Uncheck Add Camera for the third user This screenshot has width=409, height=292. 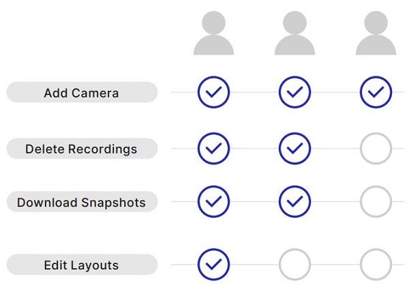coord(376,93)
